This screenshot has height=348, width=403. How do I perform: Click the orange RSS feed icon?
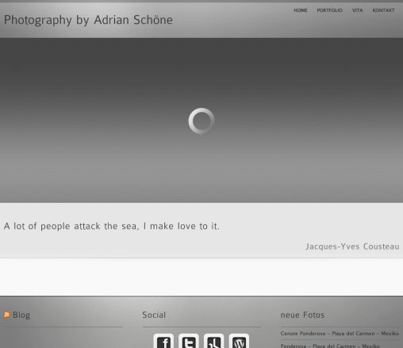[x=6, y=315]
